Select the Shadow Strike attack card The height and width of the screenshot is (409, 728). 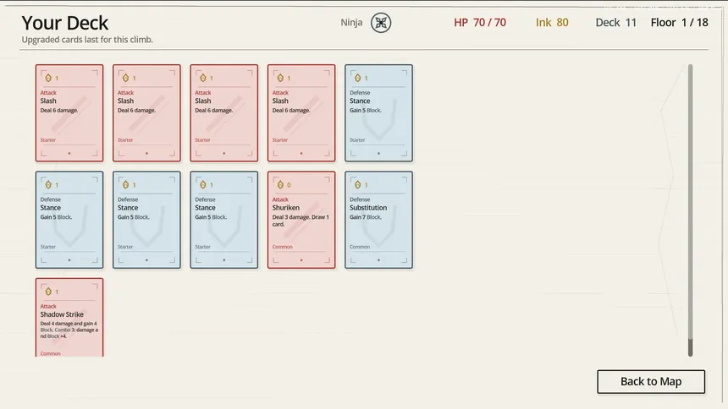click(x=69, y=318)
